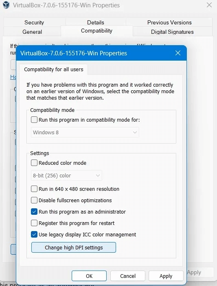This screenshot has width=217, height=286.
Task: Open the Digital Signatures tab
Action: pyautogui.click(x=172, y=32)
